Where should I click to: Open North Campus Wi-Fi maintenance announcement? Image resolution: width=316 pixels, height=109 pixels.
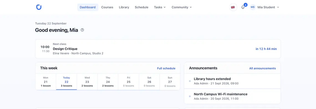(232, 96)
